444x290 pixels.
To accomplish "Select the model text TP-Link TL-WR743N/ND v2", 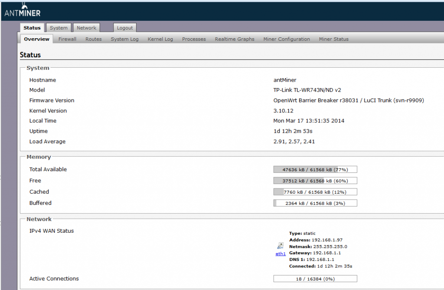I will click(x=307, y=90).
